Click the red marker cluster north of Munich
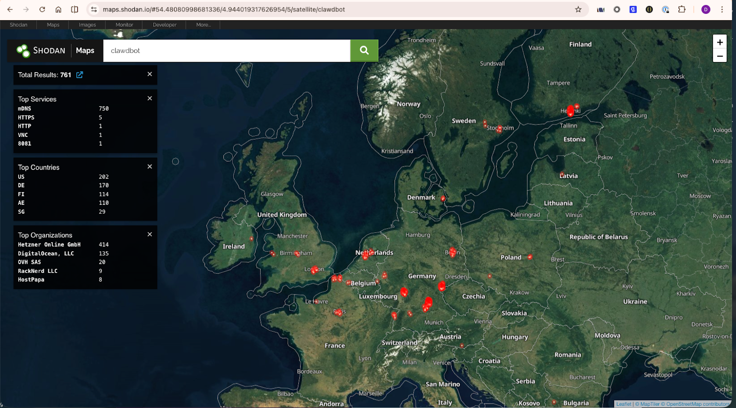 coord(428,303)
